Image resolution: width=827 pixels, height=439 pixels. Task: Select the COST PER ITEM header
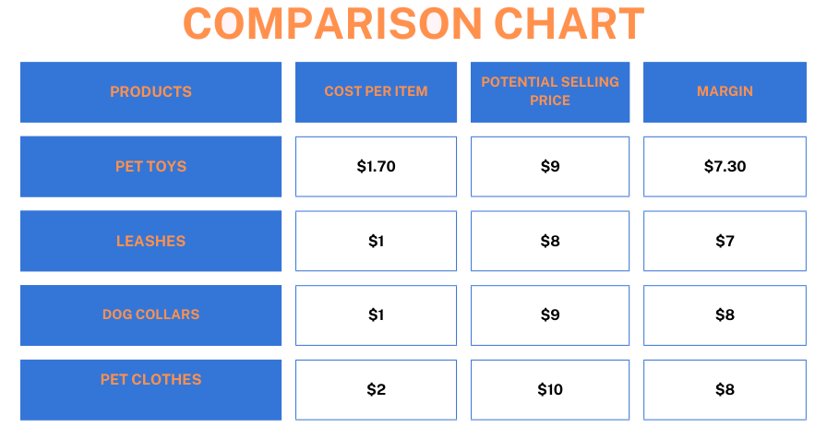pos(376,92)
